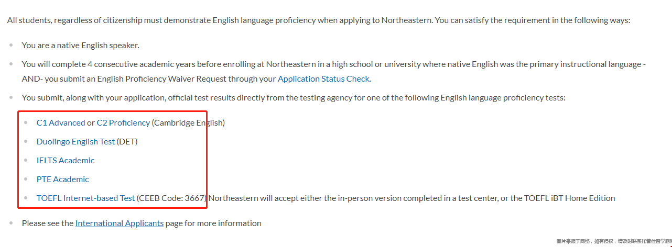Open the Application Status Check link
The image size is (672, 247).
point(323,79)
